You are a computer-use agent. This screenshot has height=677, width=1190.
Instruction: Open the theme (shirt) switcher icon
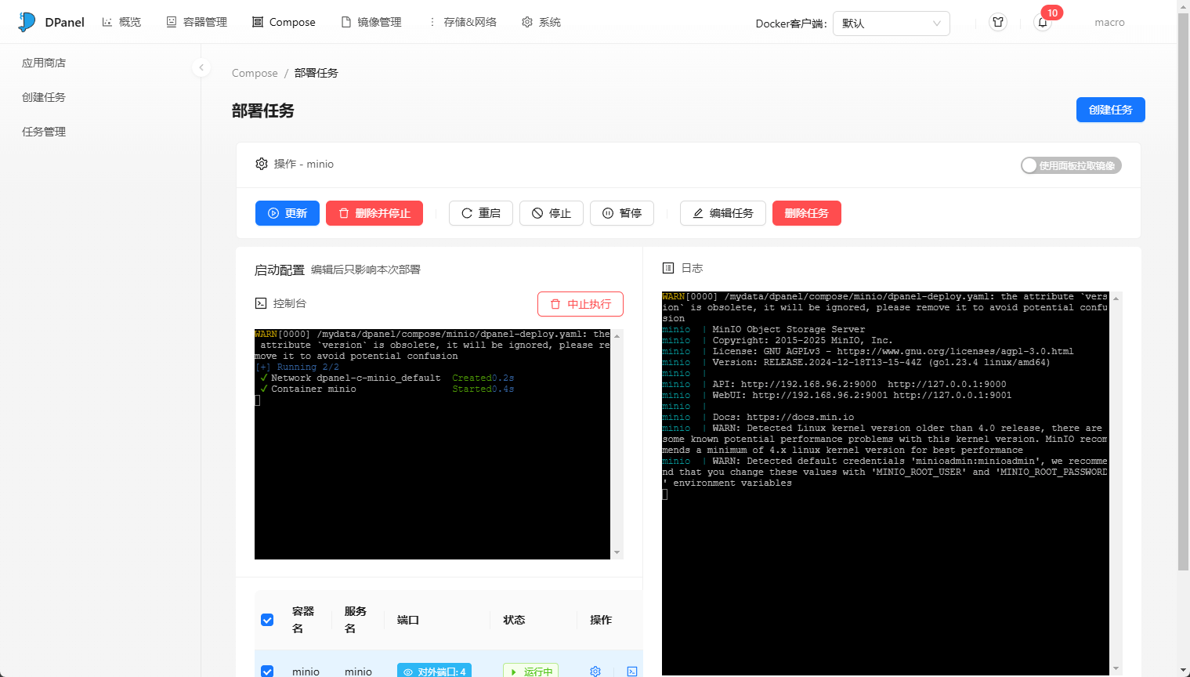tap(997, 23)
